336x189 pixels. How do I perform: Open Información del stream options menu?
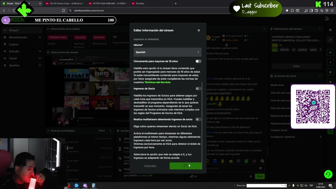pos(320,29)
